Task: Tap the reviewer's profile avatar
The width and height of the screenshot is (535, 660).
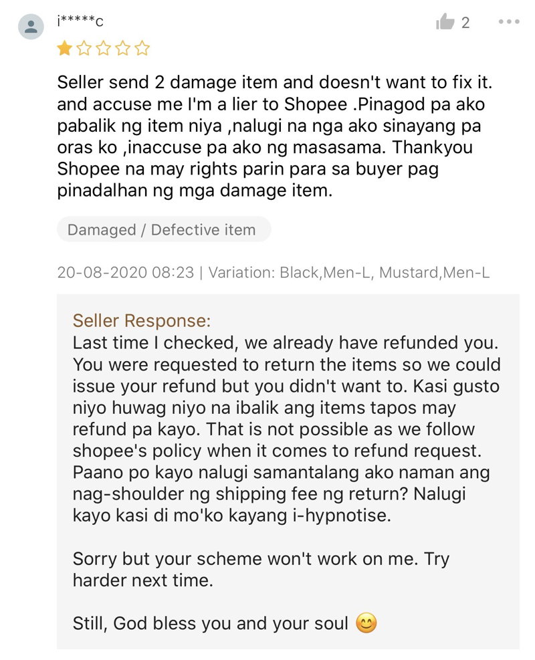Action: point(31,27)
